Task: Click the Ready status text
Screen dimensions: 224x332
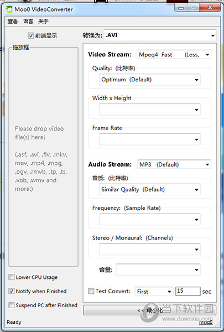Action: (14, 322)
